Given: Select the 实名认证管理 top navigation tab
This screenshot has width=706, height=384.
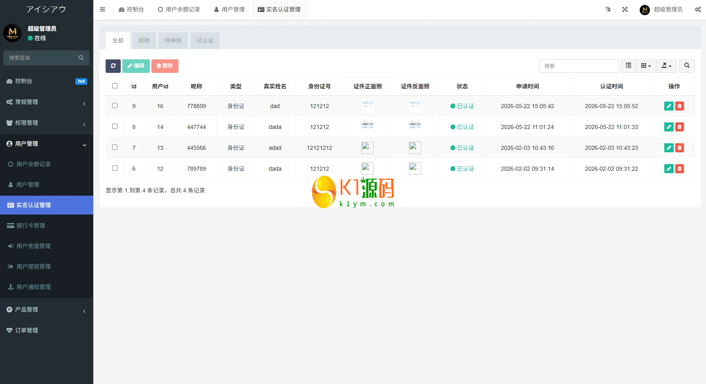Looking at the screenshot, I should click(x=279, y=9).
